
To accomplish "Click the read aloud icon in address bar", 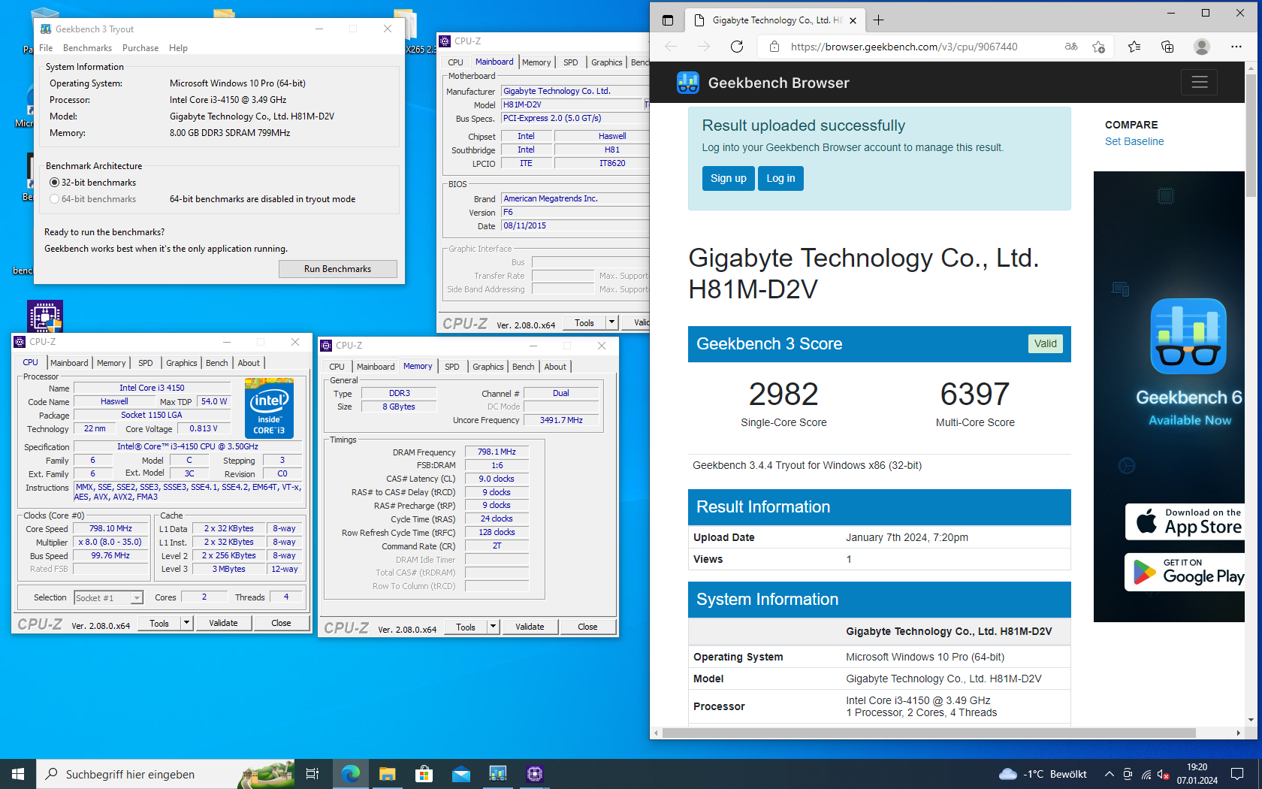I will [1071, 47].
